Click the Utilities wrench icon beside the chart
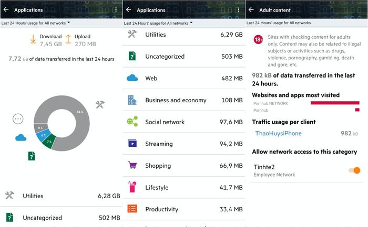The width and height of the screenshot is (368, 227). (100, 104)
